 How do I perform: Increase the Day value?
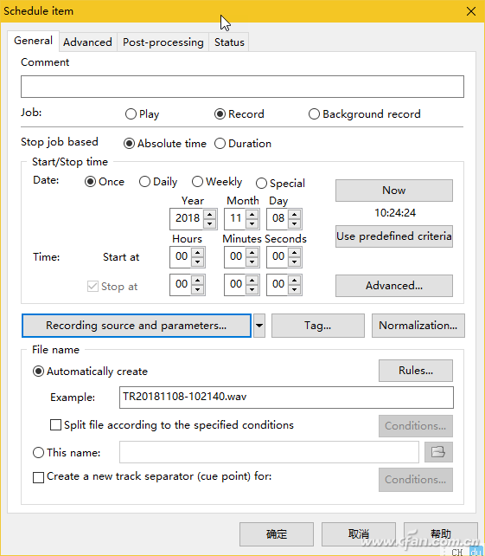294,214
